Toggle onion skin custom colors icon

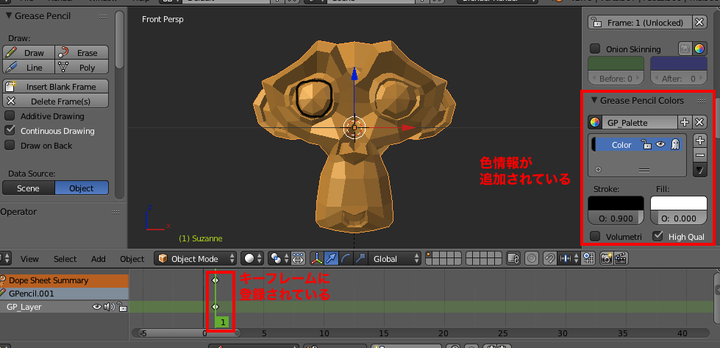699,49
